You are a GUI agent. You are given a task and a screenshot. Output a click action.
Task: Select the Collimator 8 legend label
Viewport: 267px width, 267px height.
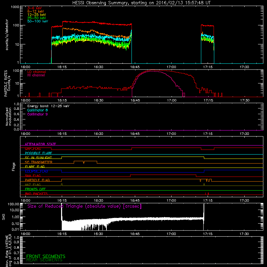click(x=37, y=110)
